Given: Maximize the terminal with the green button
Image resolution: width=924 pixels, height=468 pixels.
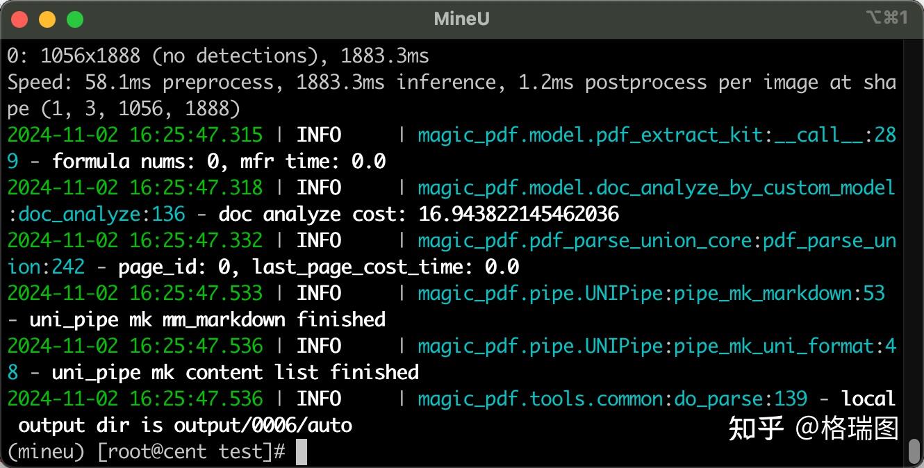Looking at the screenshot, I should click(x=74, y=19).
